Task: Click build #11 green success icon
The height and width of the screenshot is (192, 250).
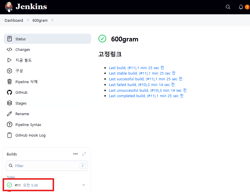Action: coord(9,185)
